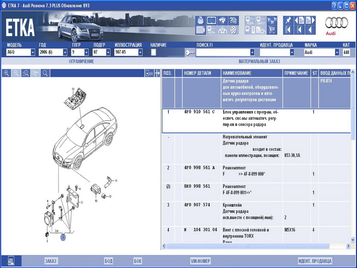The width and height of the screenshot is (357, 268).
Task: Open the ГОД dropdown showing 2006 (6)
Action: click(x=65, y=52)
